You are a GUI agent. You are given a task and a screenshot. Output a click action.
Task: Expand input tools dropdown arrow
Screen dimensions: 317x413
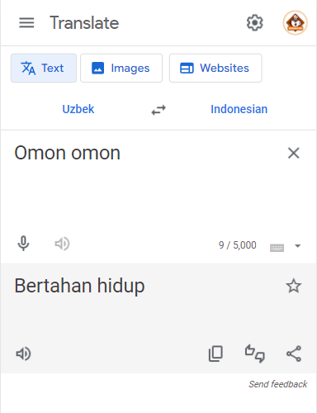[297, 245]
